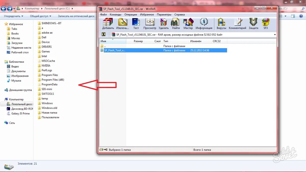Select Домашняя группа in sidebar
This screenshot has width=306, height=172.
click(18, 90)
